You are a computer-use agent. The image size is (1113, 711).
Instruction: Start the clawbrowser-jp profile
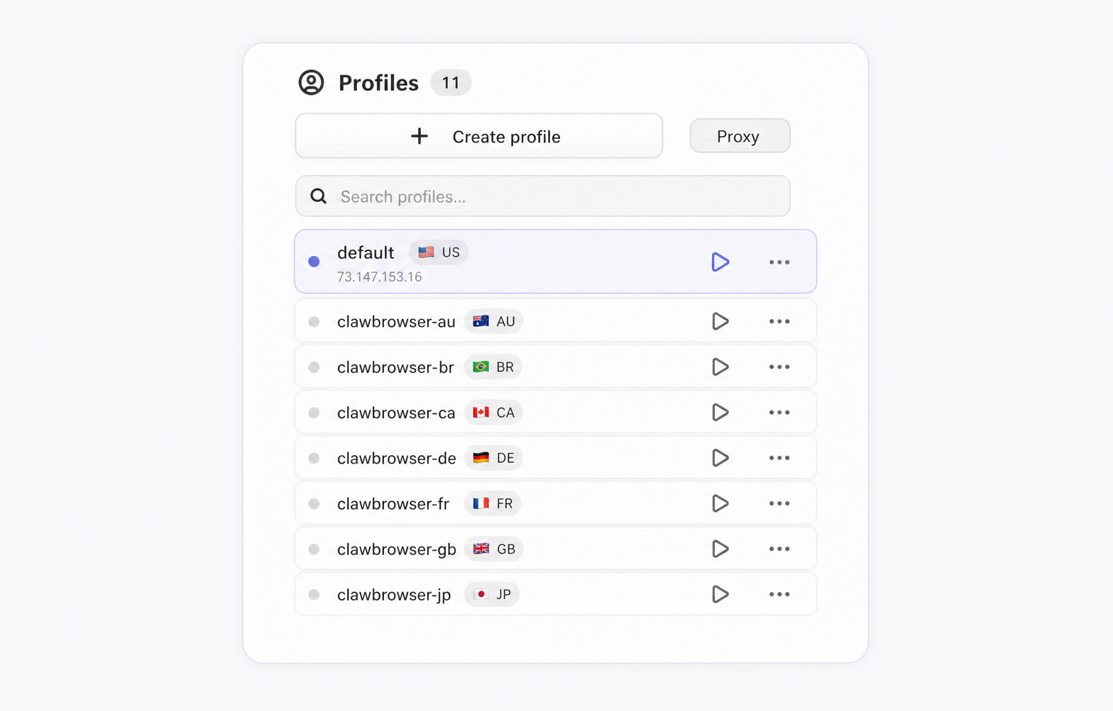(x=720, y=594)
